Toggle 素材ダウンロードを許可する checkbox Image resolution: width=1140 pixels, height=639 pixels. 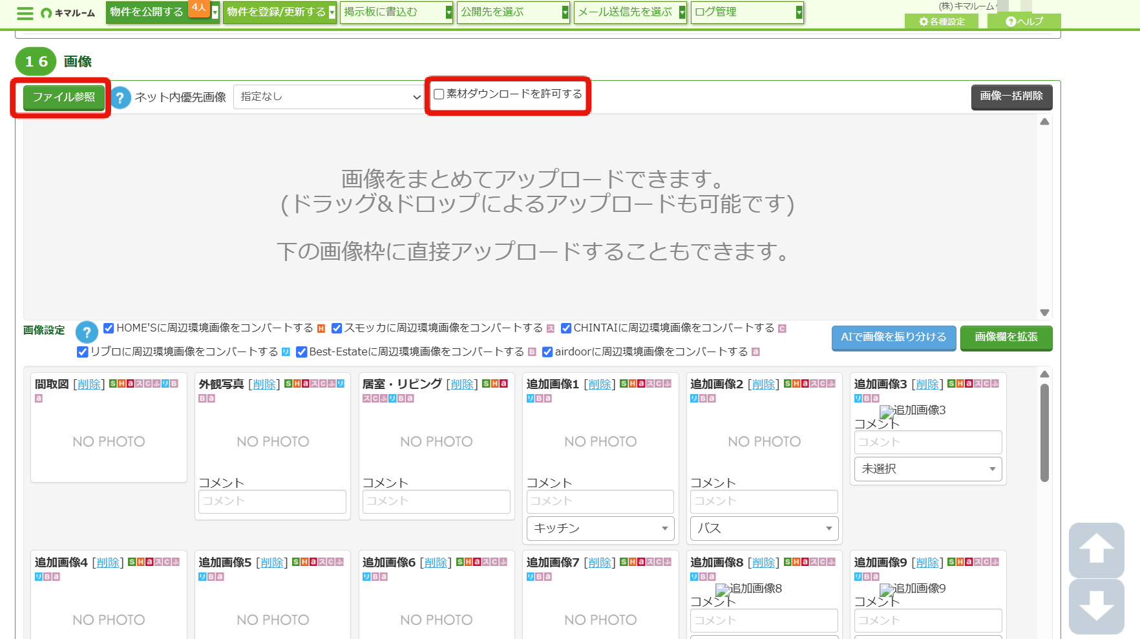point(439,94)
